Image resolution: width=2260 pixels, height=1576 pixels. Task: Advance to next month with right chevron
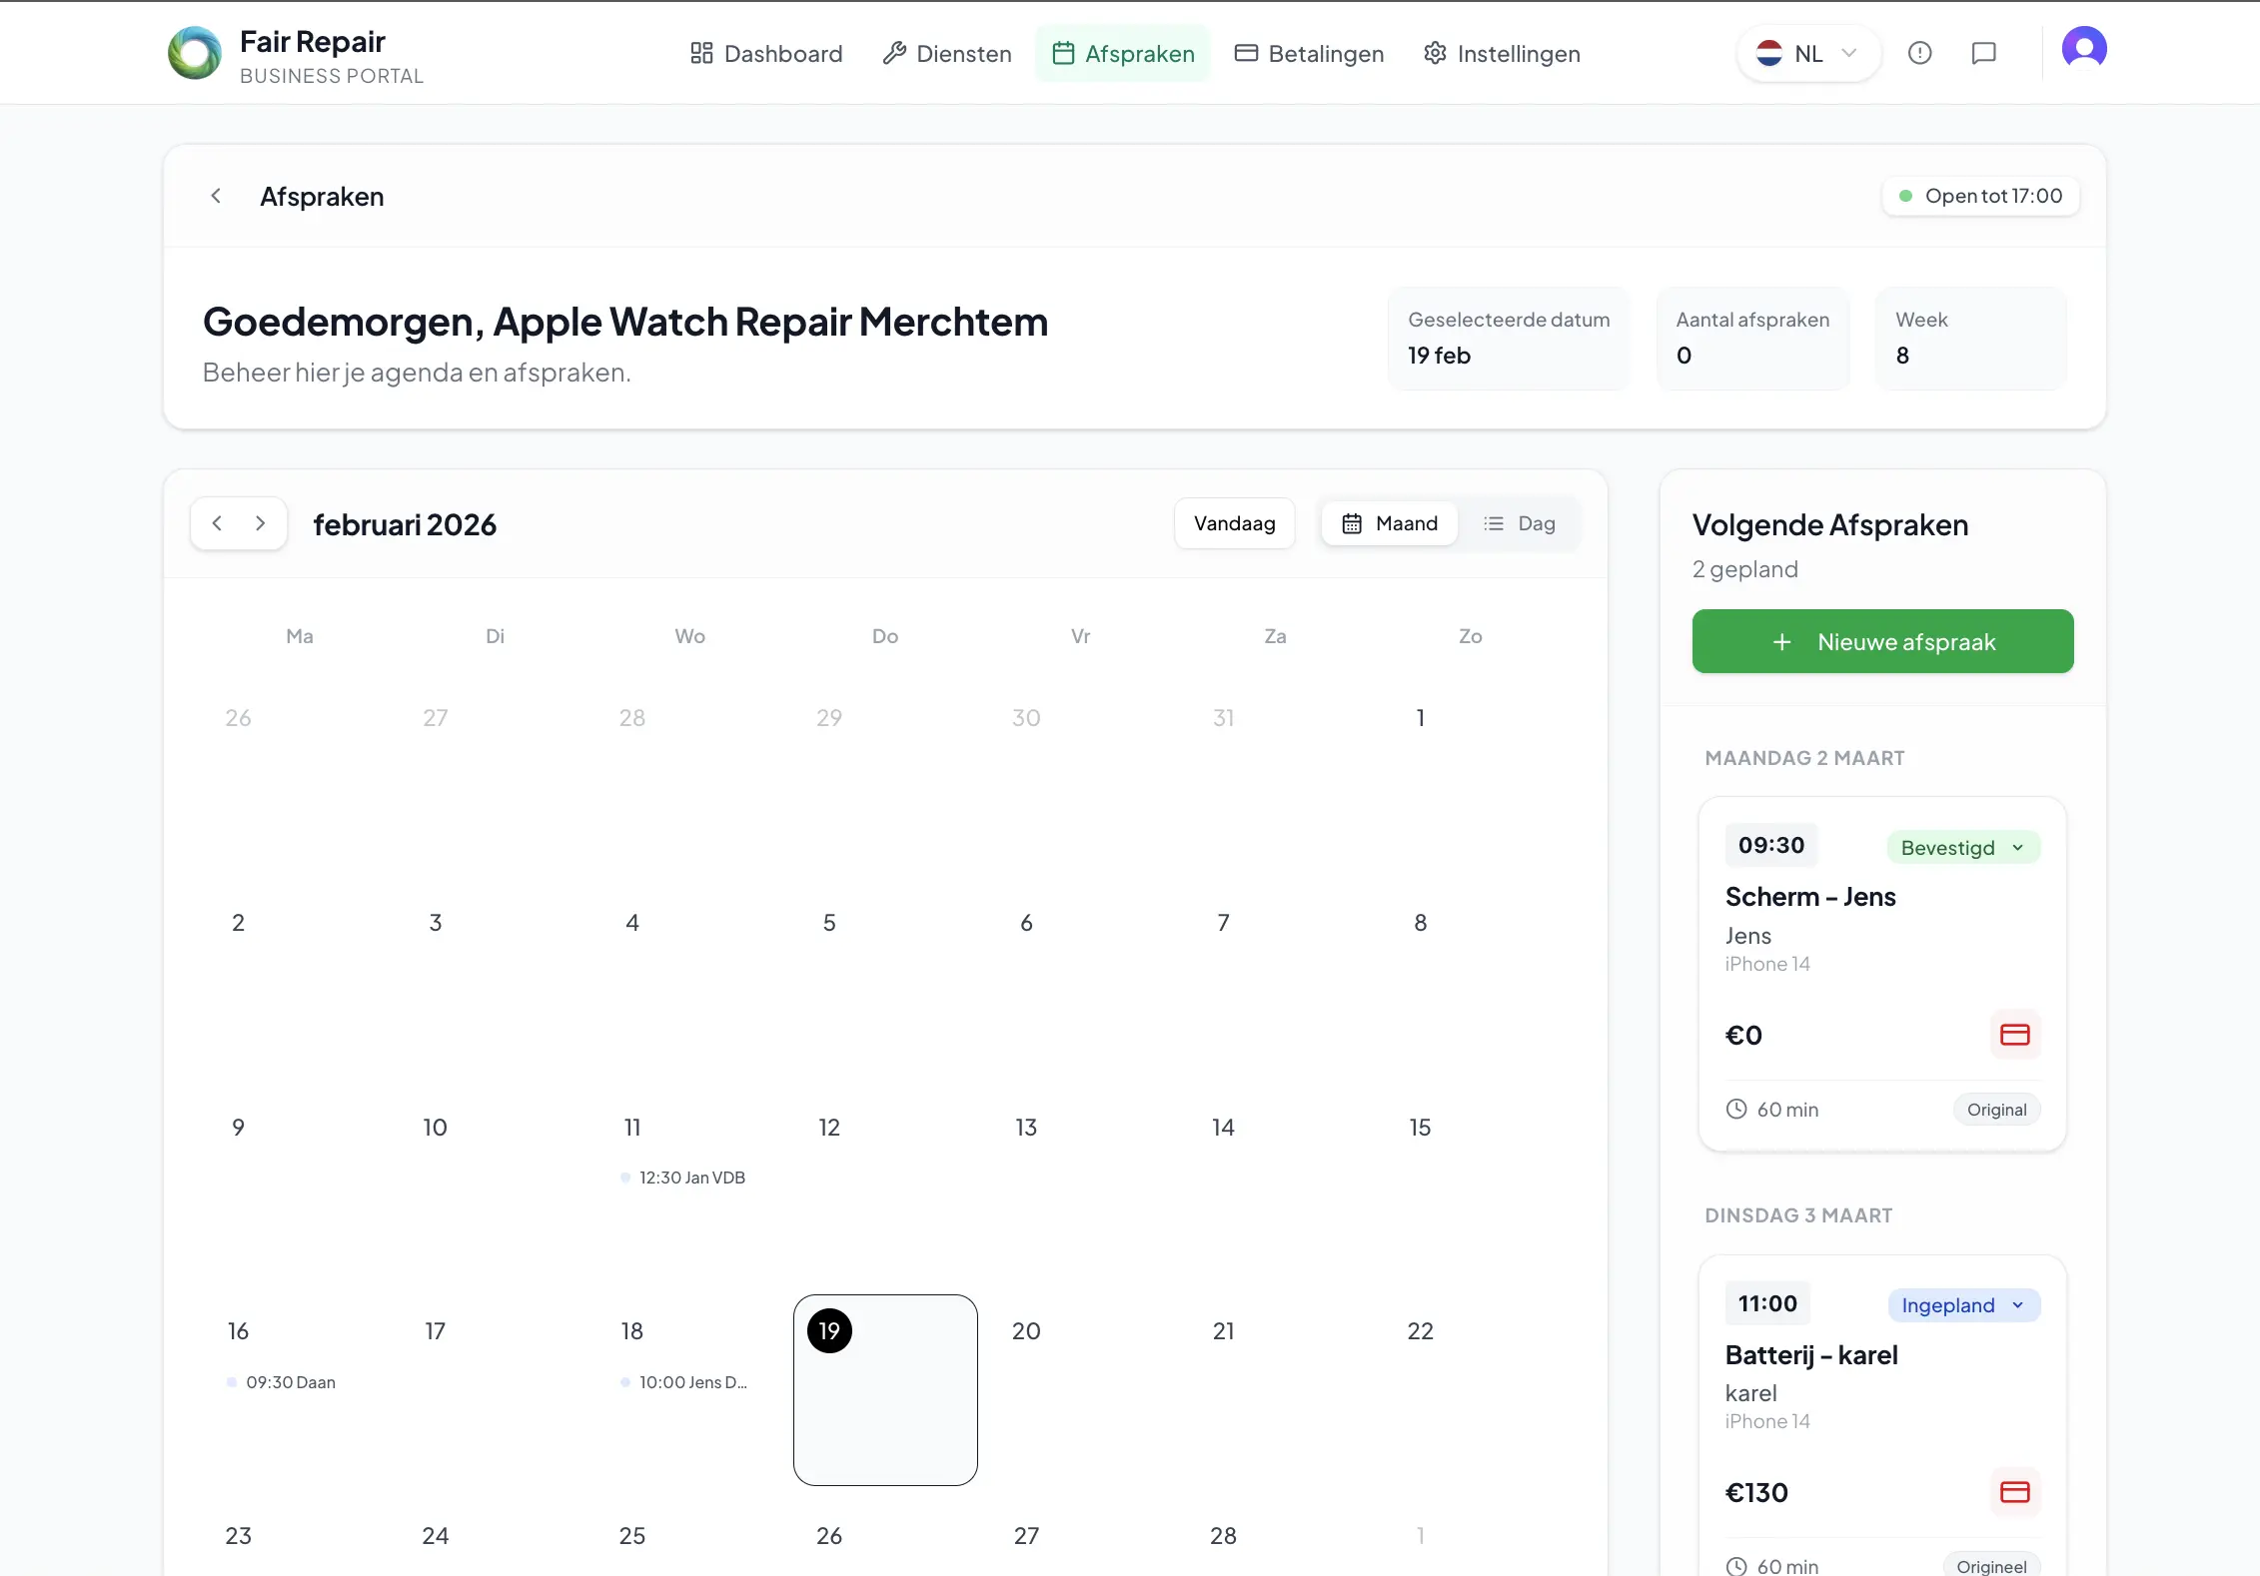coord(261,523)
